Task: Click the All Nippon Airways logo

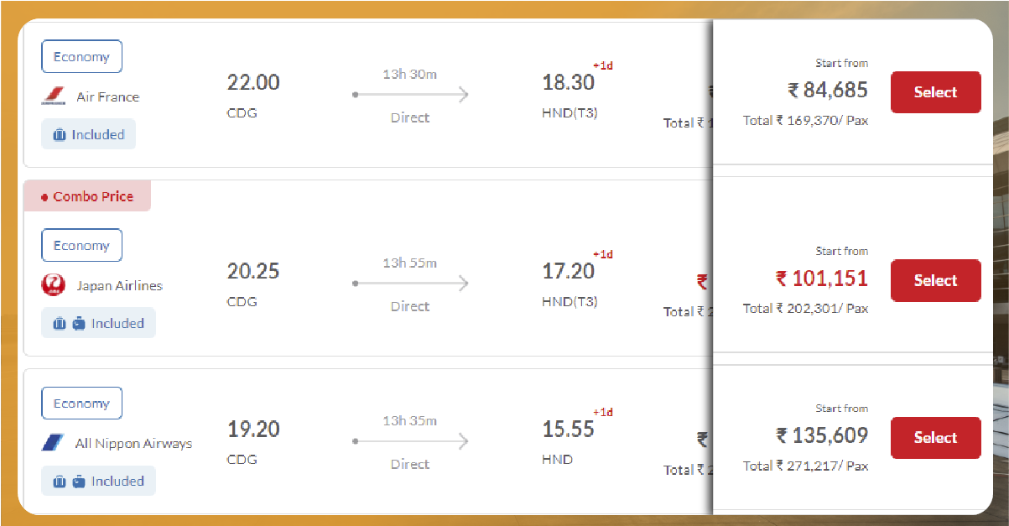Action: coord(54,443)
